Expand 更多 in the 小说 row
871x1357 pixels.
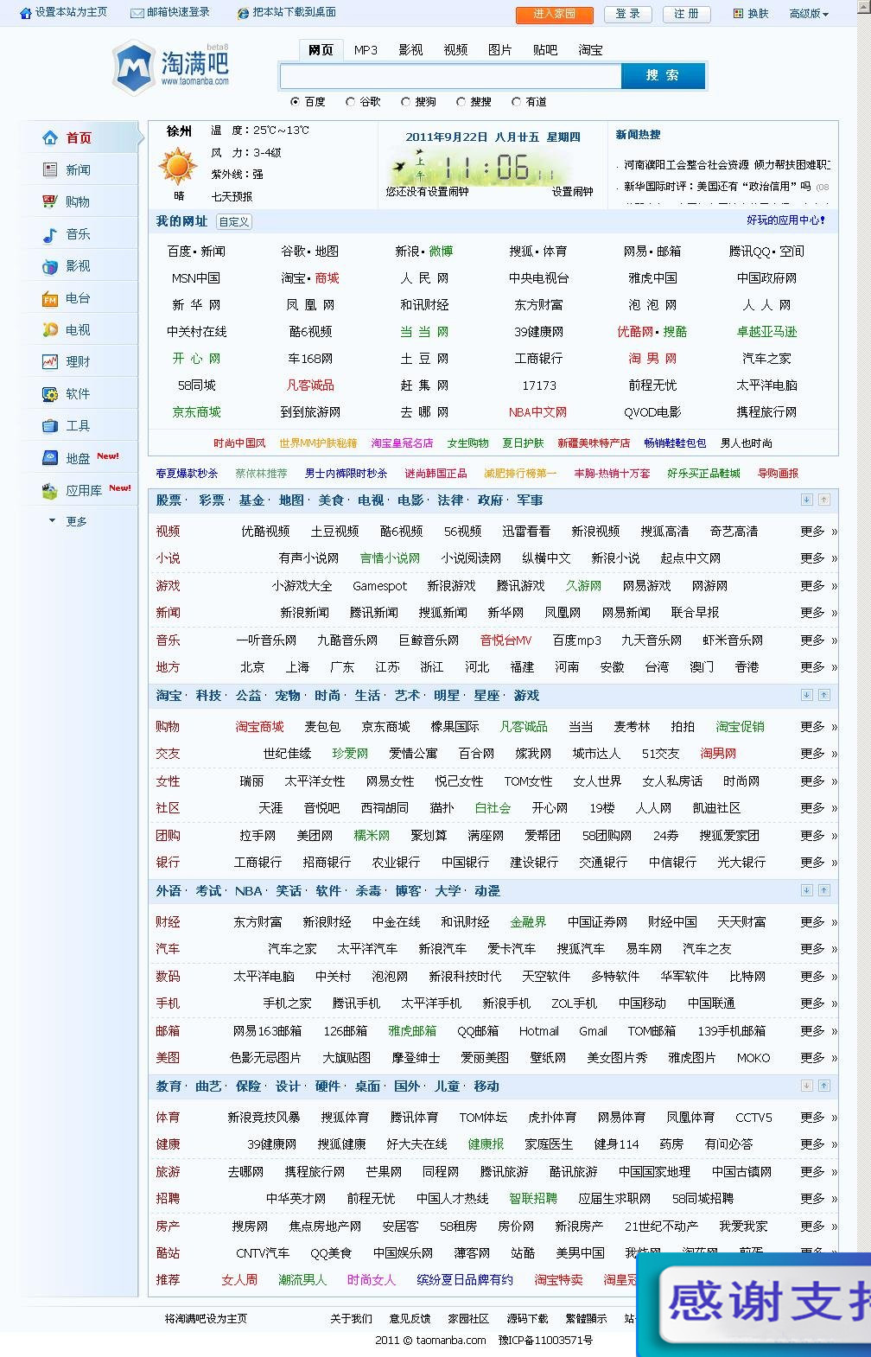click(818, 558)
